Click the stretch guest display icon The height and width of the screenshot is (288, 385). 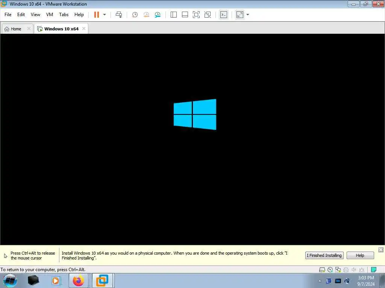pos(240,15)
